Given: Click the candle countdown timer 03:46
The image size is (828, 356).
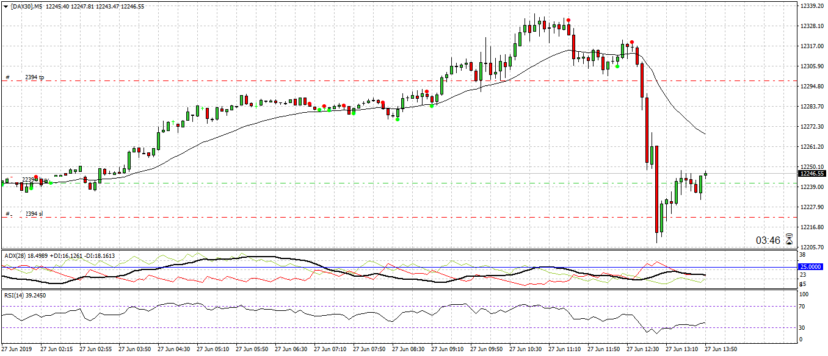Looking at the screenshot, I should pyautogui.click(x=768, y=241).
